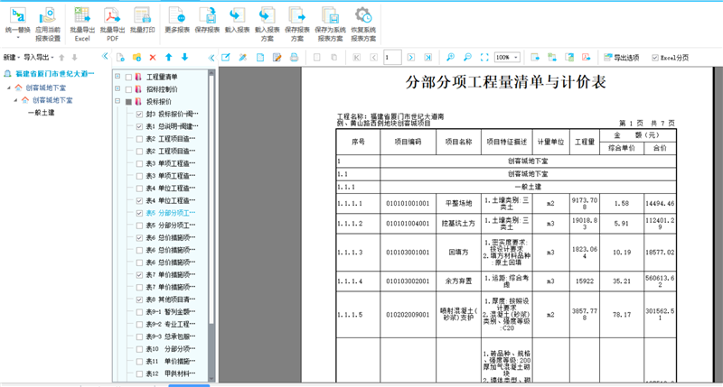The height and width of the screenshot is (387, 723).
Task: Click the page number input field
Action: [392, 58]
